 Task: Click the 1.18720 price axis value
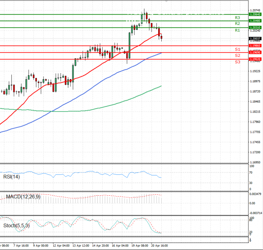click(255, 92)
